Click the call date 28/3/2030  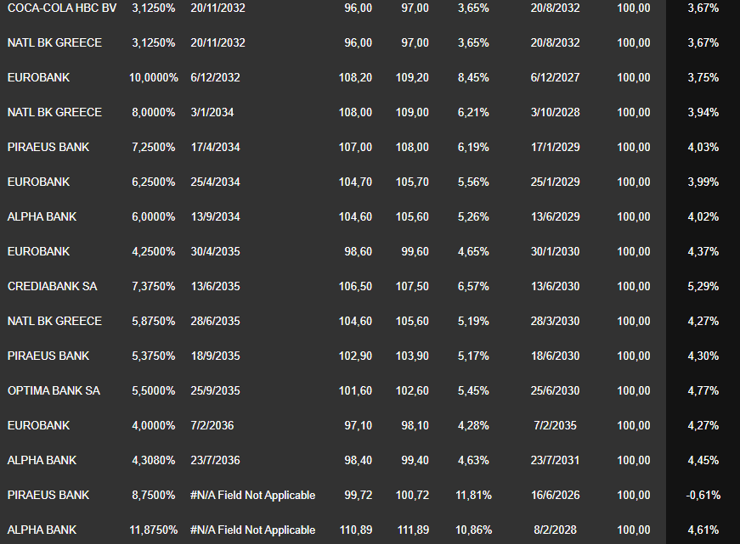[x=555, y=321]
